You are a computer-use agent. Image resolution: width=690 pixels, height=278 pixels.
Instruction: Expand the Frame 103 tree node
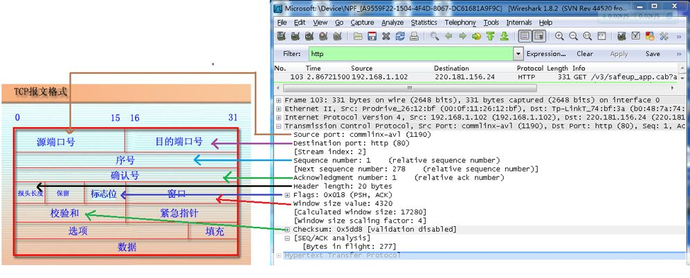[x=278, y=100]
